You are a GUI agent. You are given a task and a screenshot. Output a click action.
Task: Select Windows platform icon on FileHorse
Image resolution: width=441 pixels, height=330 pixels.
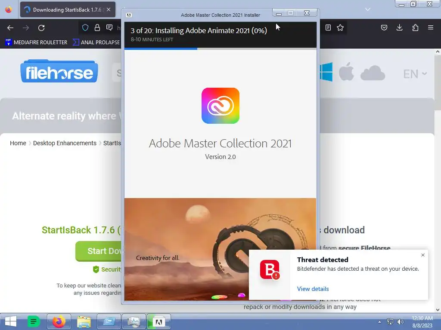[326, 72]
